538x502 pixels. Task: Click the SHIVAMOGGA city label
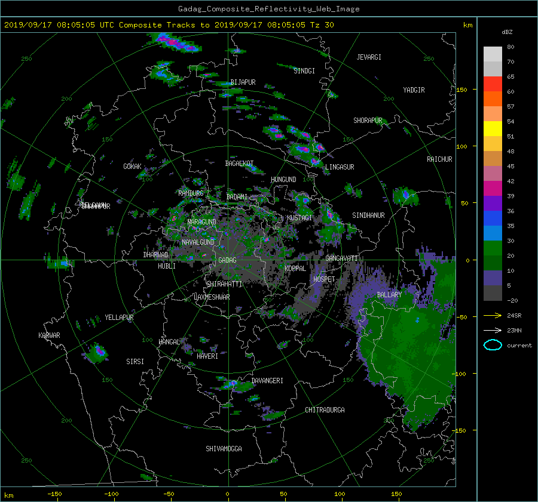224,449
